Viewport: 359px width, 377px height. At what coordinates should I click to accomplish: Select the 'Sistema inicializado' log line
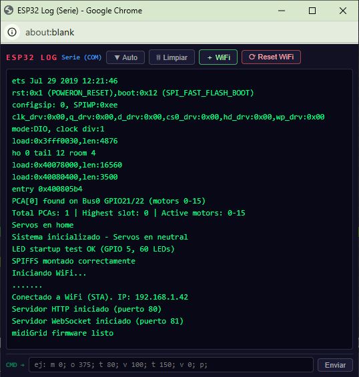pos(100,237)
